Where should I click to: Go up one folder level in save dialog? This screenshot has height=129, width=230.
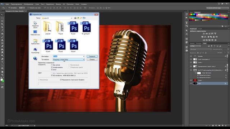pyautogui.click(x=78, y=18)
